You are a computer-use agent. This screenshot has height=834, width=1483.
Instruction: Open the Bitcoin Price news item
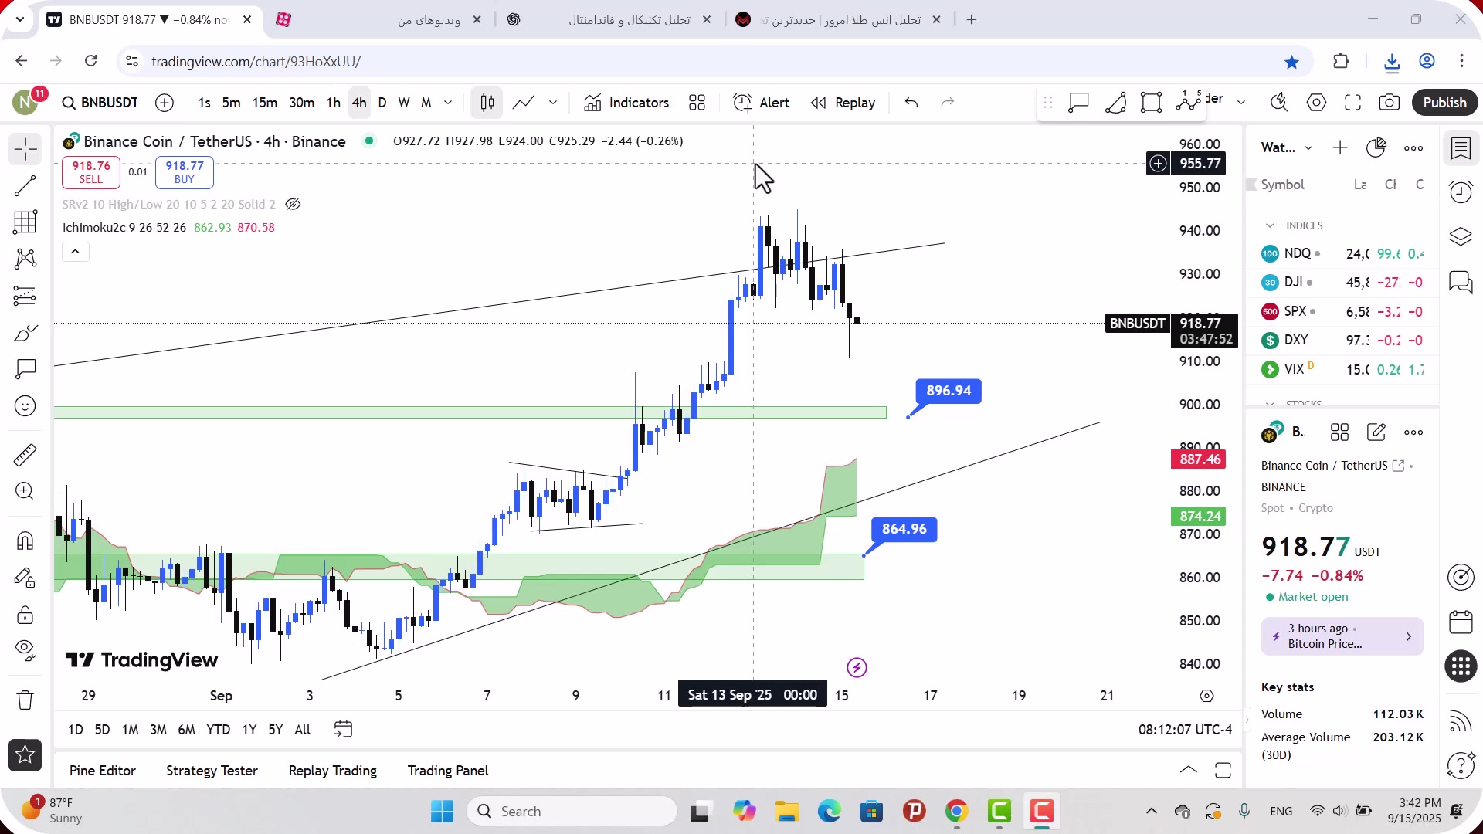pyautogui.click(x=1342, y=636)
